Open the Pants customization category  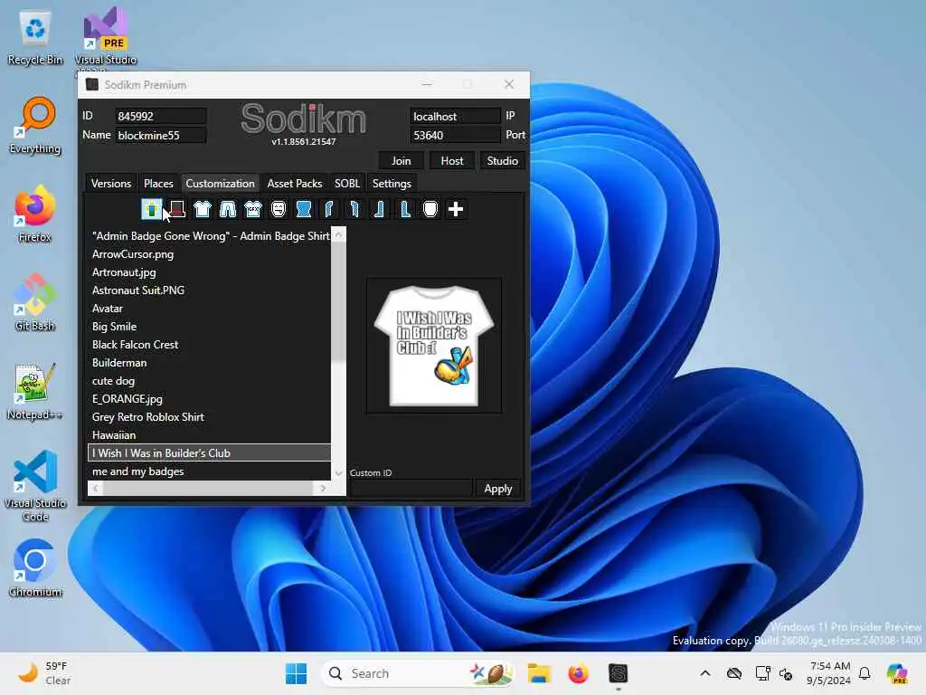(x=227, y=209)
